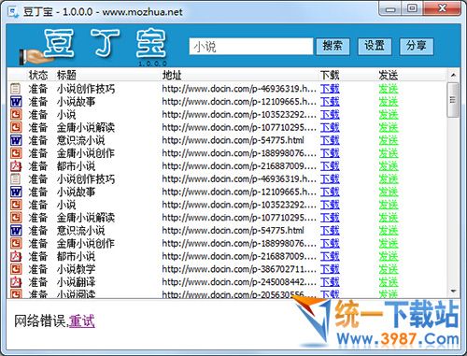
Task: Click the 搜索 search button
Action: coord(333,47)
